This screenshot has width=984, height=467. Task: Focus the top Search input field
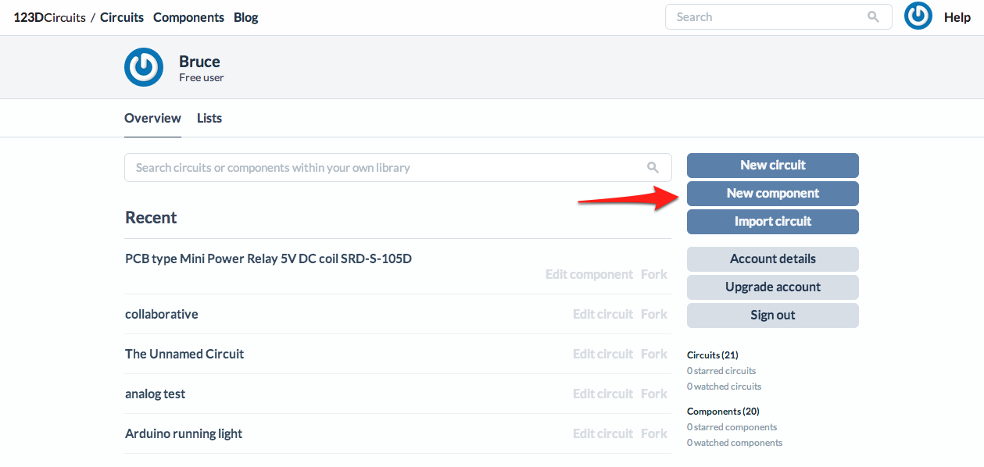(x=778, y=17)
